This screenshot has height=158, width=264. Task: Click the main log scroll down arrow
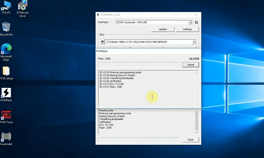[x=196, y=132]
